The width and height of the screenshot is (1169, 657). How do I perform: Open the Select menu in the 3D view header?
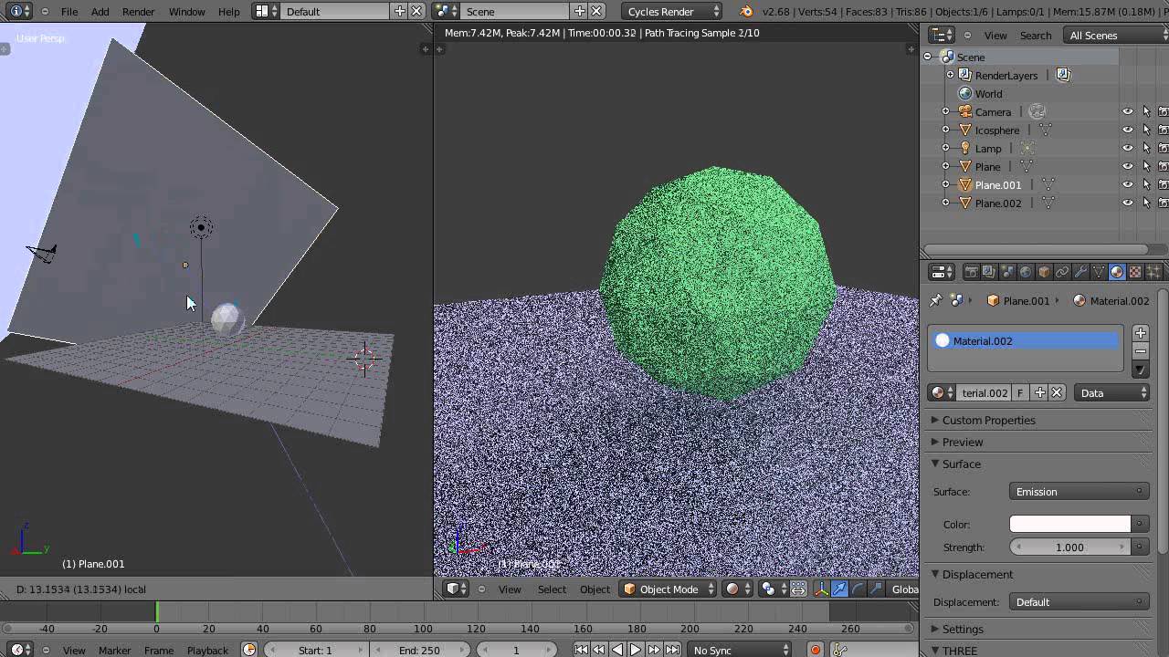pos(552,589)
